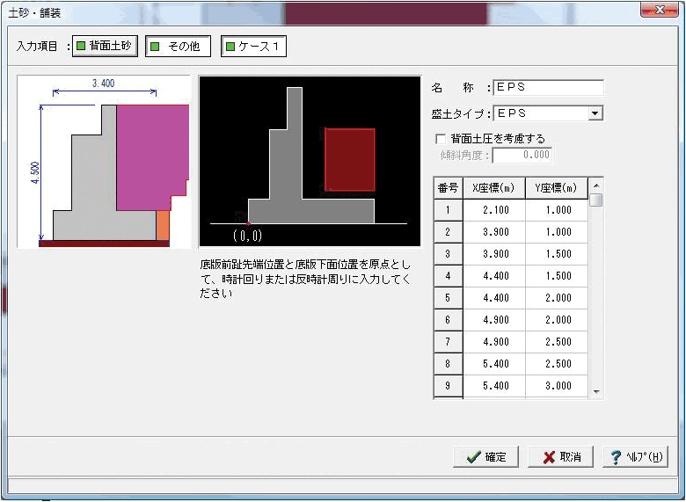
Task: Cancel with the 取消 button
Action: [561, 457]
